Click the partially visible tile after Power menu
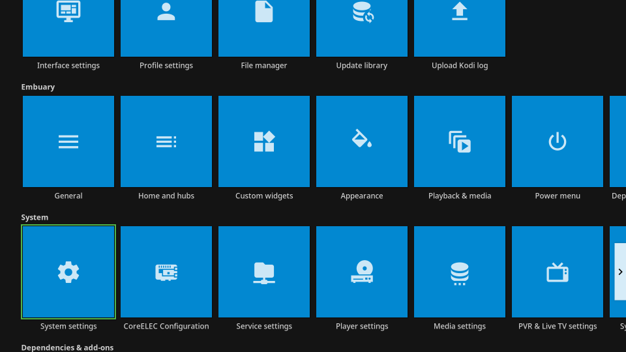The image size is (626, 352). (618, 141)
